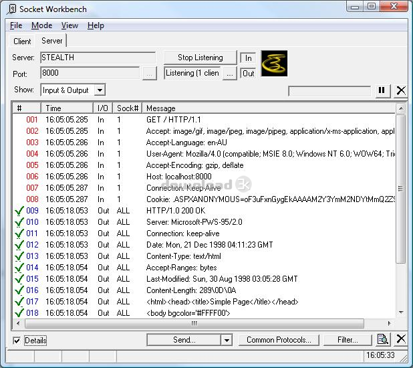Select row 007 Connection: Keep-Alive
Image resolution: width=413 pixels, height=368 pixels.
click(204, 188)
